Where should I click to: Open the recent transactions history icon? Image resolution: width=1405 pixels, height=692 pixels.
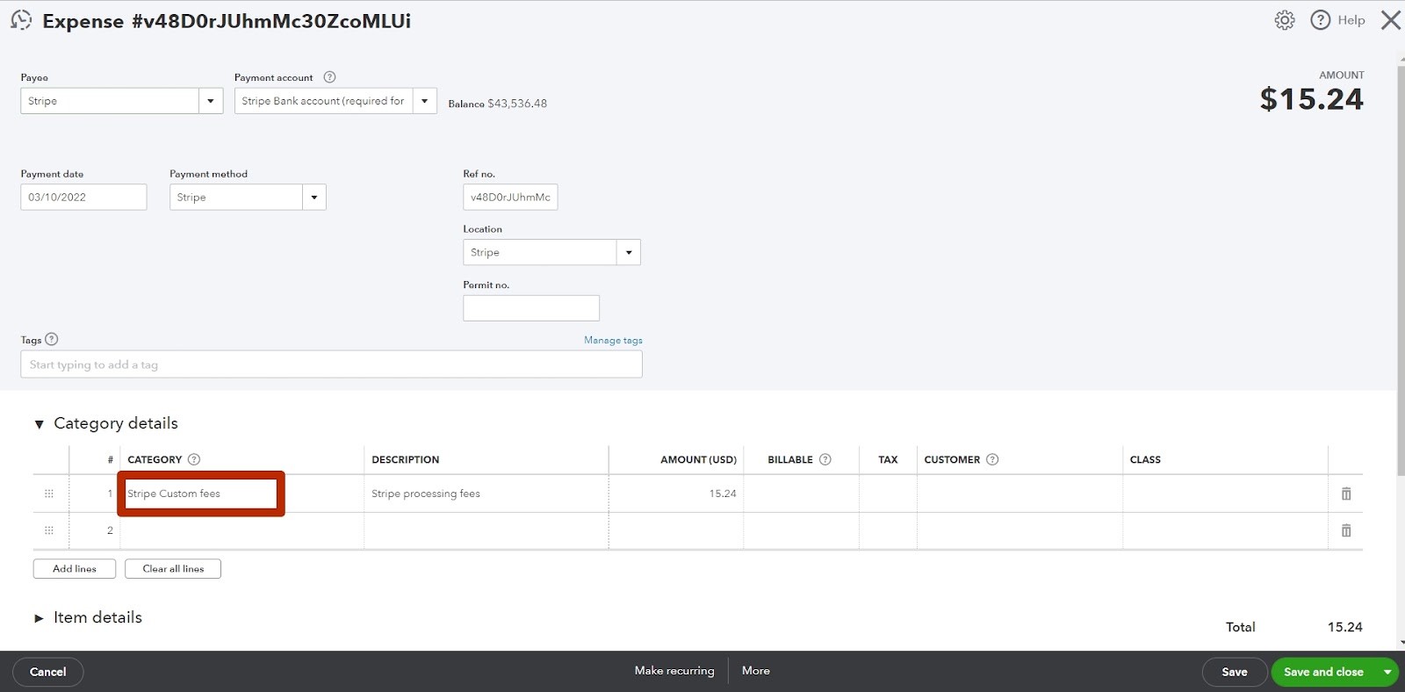point(21,20)
